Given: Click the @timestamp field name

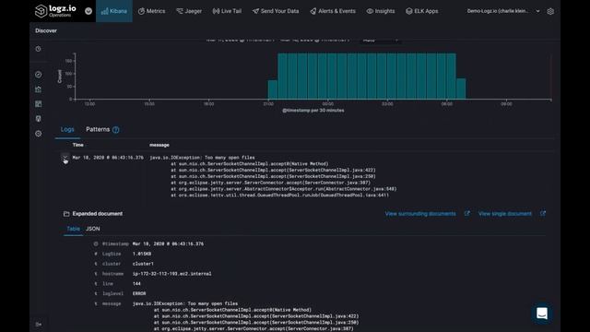Looking at the screenshot, I should coord(115,243).
